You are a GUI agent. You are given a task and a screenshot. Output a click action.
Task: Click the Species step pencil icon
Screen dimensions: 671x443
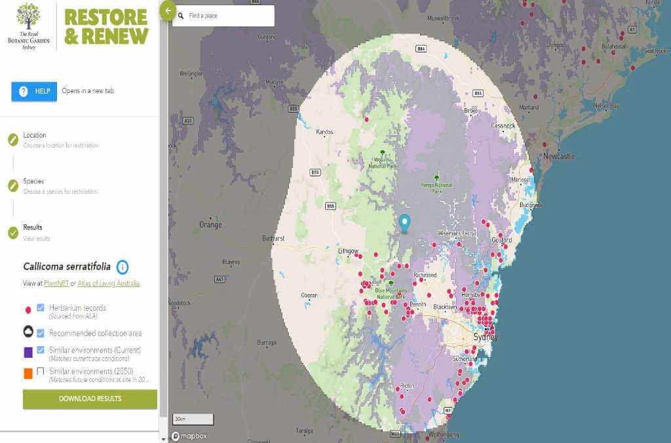coord(13,185)
